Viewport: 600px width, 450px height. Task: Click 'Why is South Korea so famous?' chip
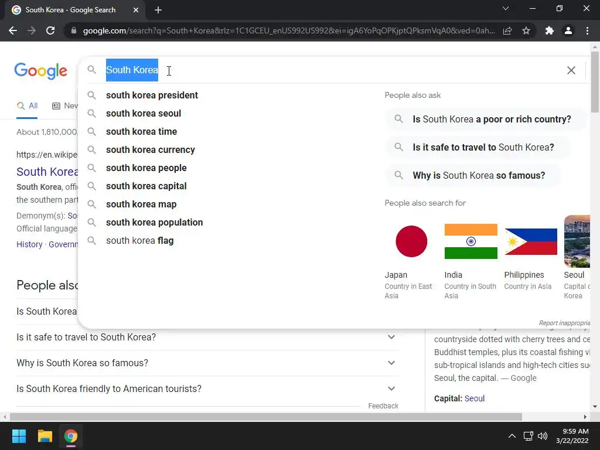473,176
